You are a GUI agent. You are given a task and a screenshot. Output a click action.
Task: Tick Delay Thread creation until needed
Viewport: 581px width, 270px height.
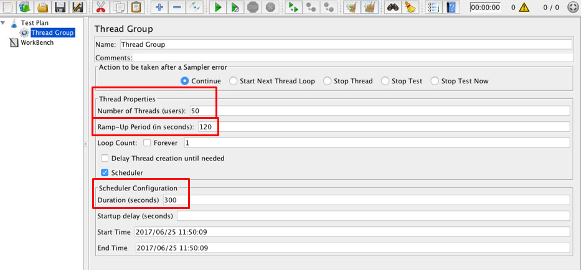[x=105, y=158]
